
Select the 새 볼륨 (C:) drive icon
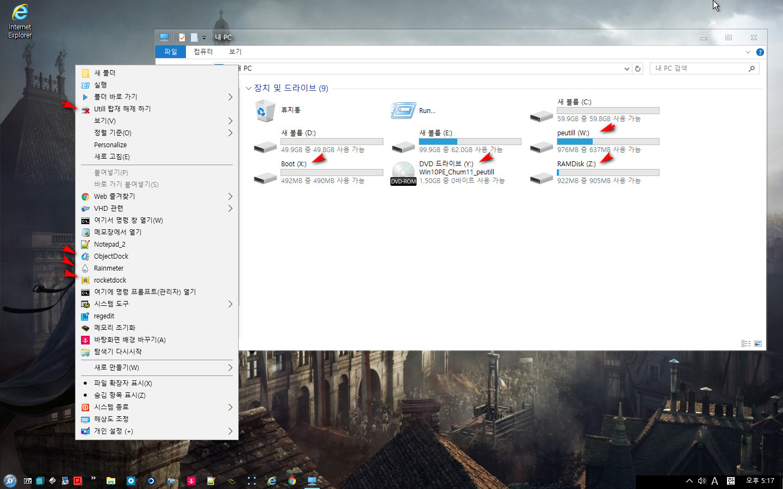coord(542,116)
